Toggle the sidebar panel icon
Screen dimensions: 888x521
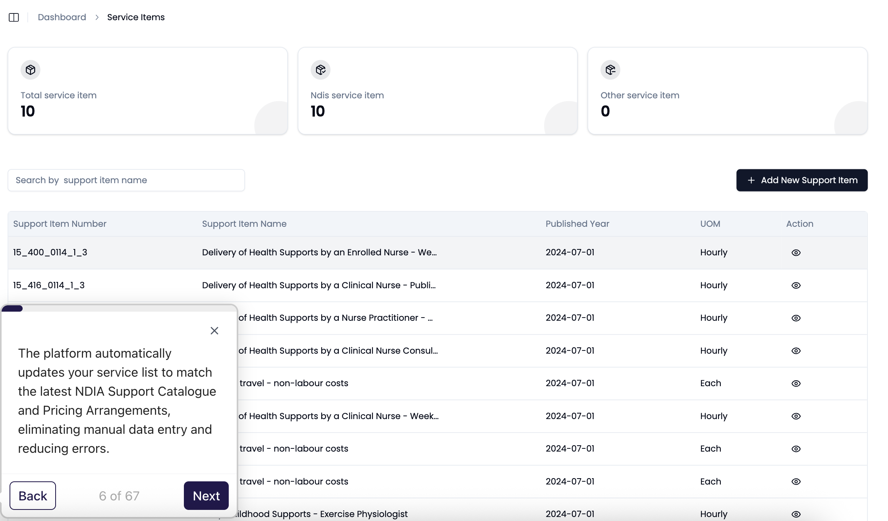click(14, 17)
